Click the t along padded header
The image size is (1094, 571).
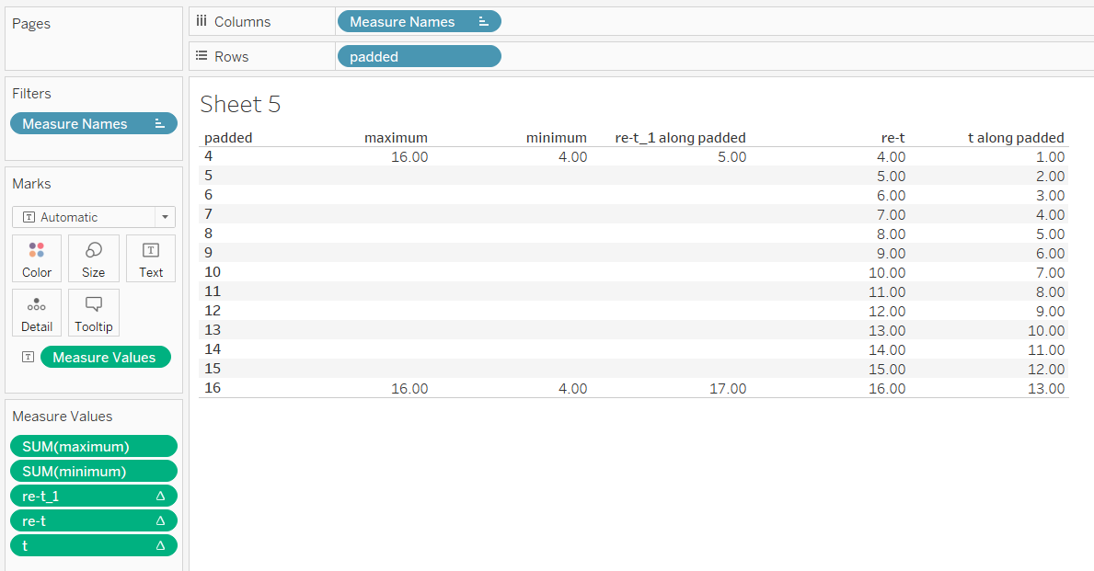pyautogui.click(x=1016, y=137)
